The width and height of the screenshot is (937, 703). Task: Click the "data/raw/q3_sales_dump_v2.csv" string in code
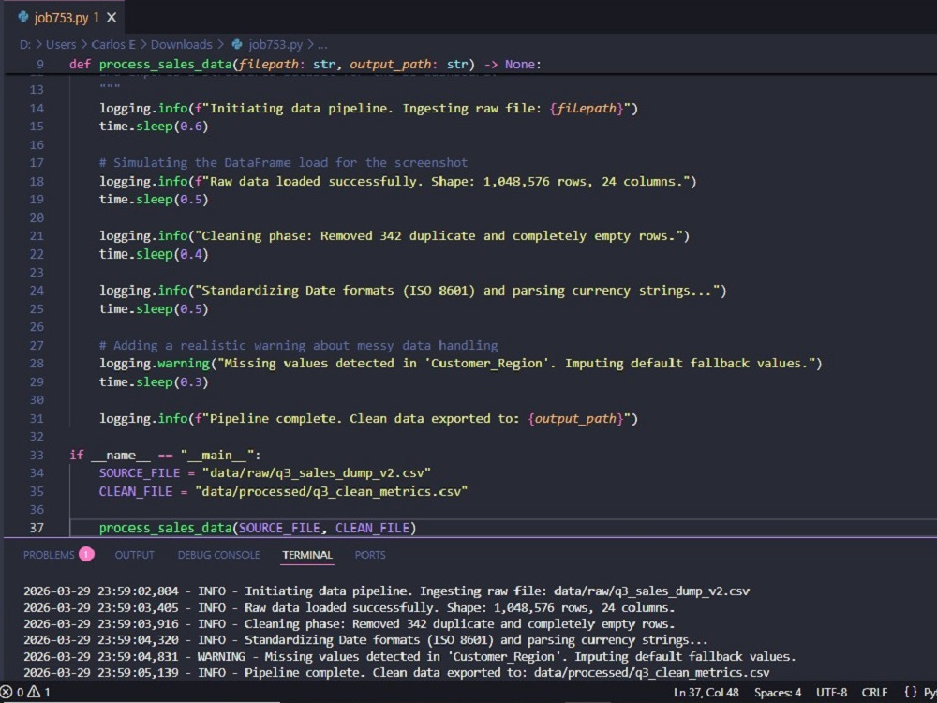coord(316,472)
